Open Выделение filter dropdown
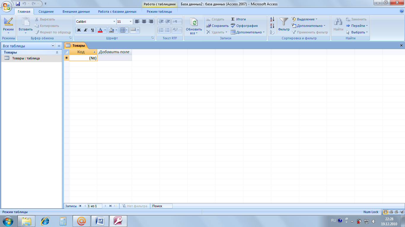Viewport: 405px width, 227px height. (x=304, y=19)
